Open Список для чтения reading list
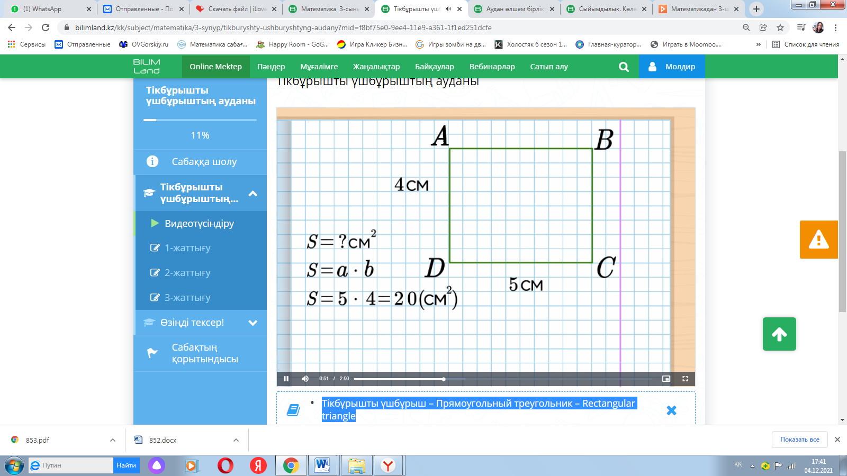The image size is (847, 476). pyautogui.click(x=806, y=44)
